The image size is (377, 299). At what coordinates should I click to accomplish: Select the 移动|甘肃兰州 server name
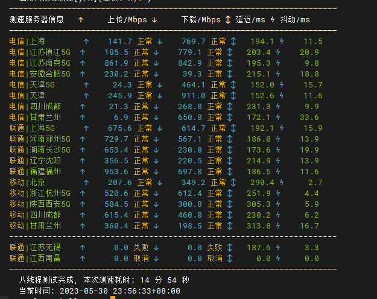point(35,225)
